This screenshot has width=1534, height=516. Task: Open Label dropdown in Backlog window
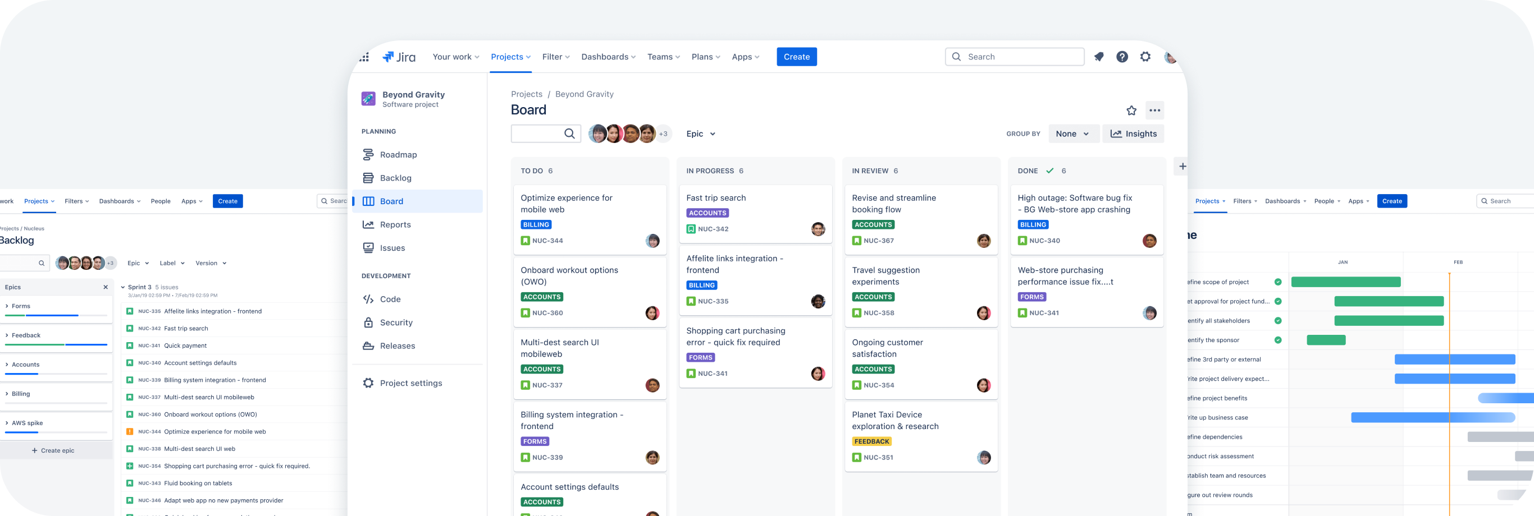coord(172,262)
